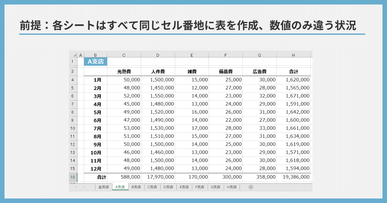Screen dimensions: 387x203
Task: Switch to the 全支店 sheet tab
Action: pos(104,187)
